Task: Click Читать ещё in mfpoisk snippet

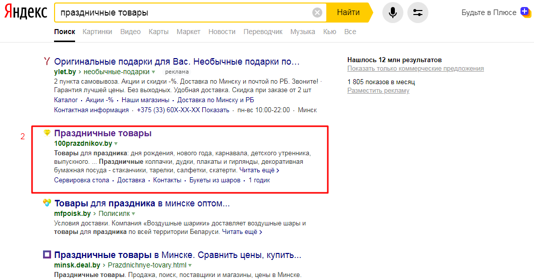Action: [x=242, y=231]
